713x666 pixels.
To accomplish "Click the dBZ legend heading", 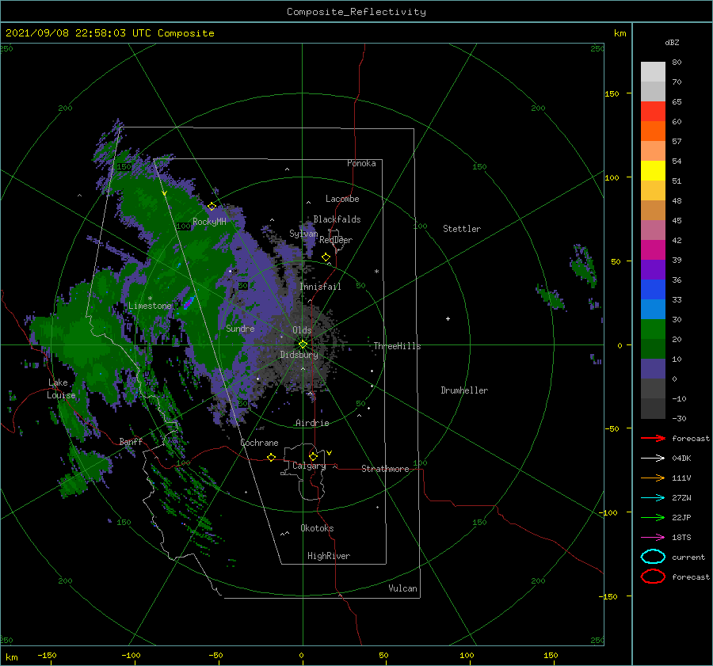I will tap(672, 42).
